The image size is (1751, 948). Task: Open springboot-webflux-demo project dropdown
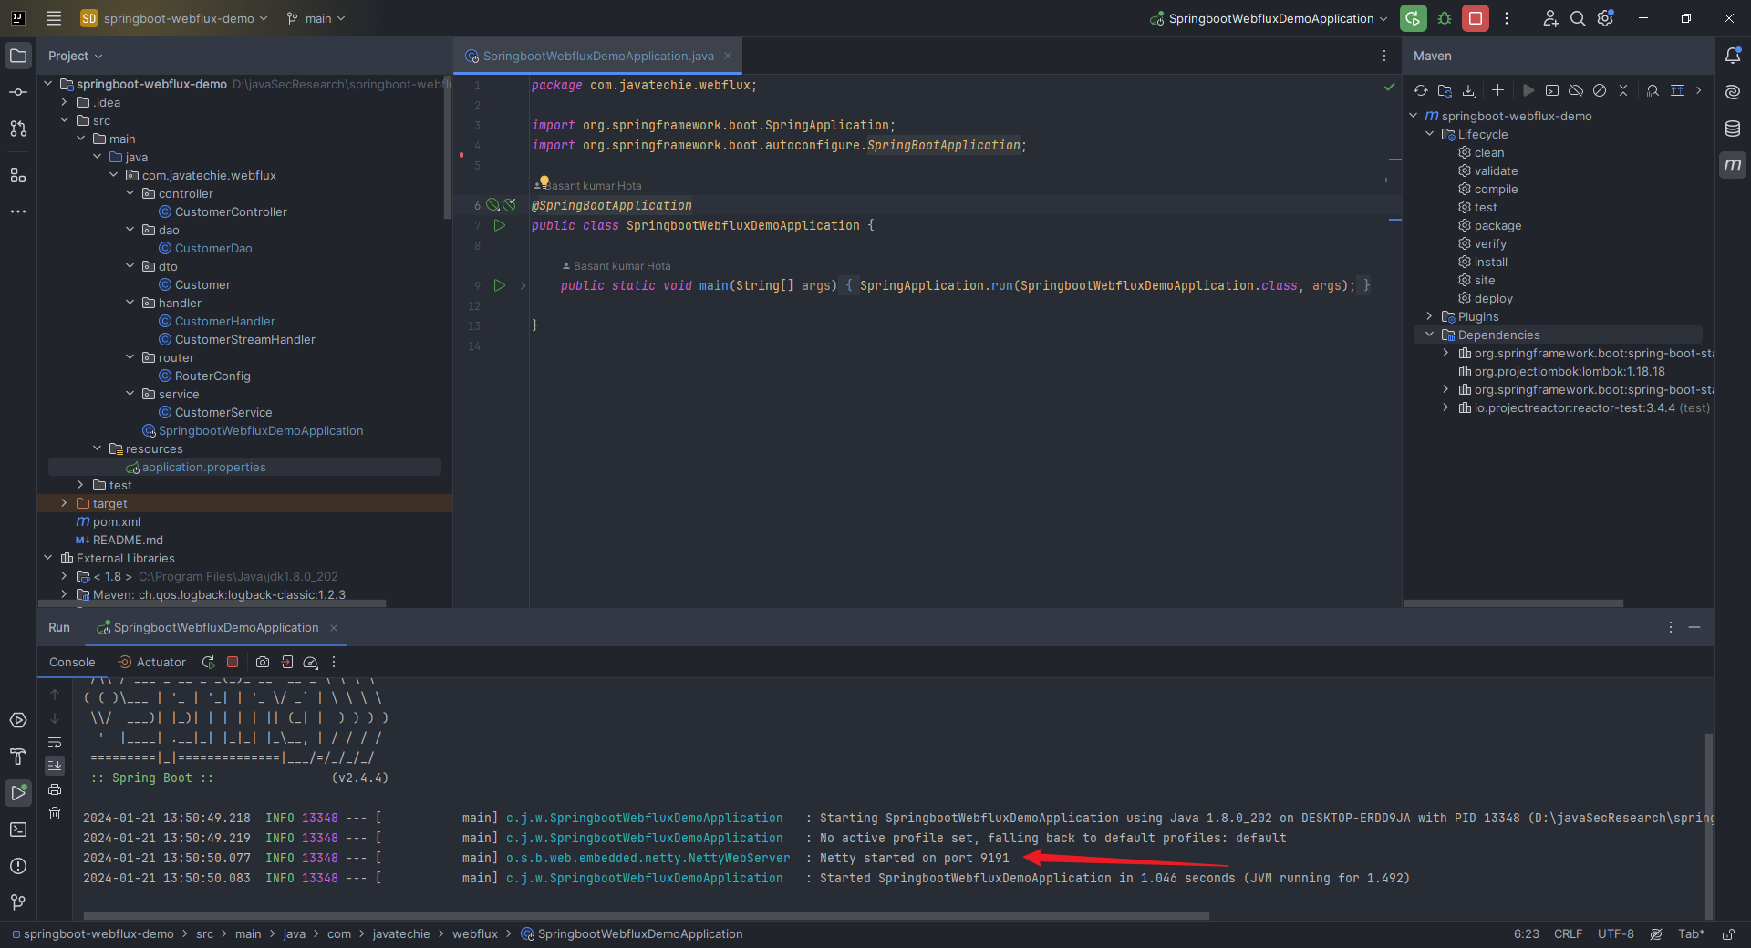pos(174,18)
